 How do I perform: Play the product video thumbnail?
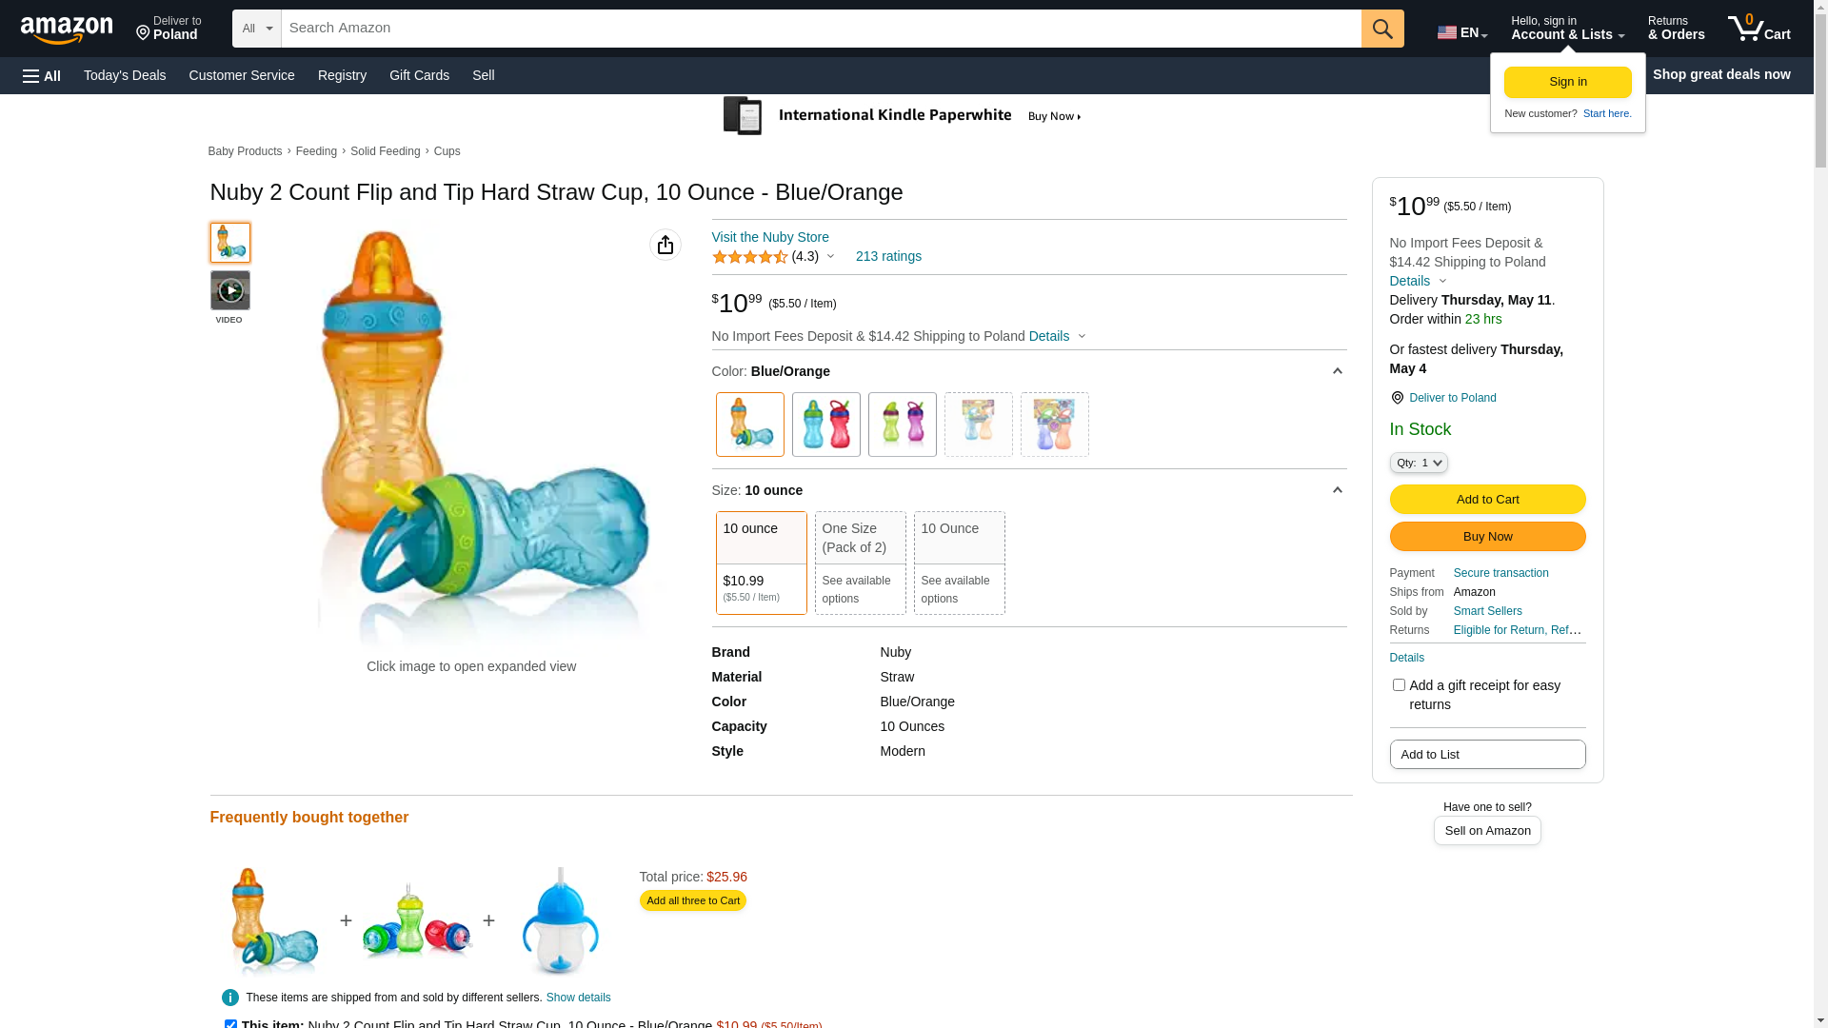(230, 290)
